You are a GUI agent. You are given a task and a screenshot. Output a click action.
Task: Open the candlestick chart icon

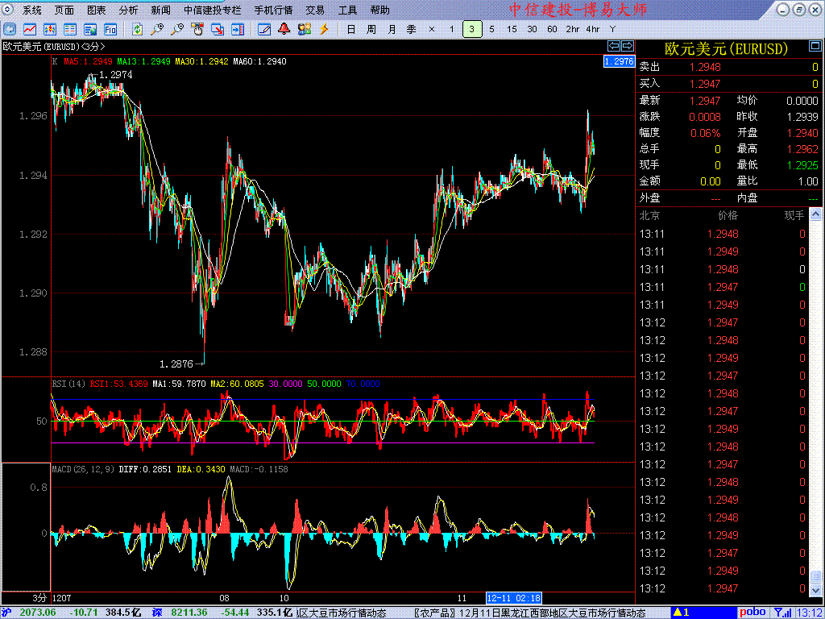coord(50,29)
